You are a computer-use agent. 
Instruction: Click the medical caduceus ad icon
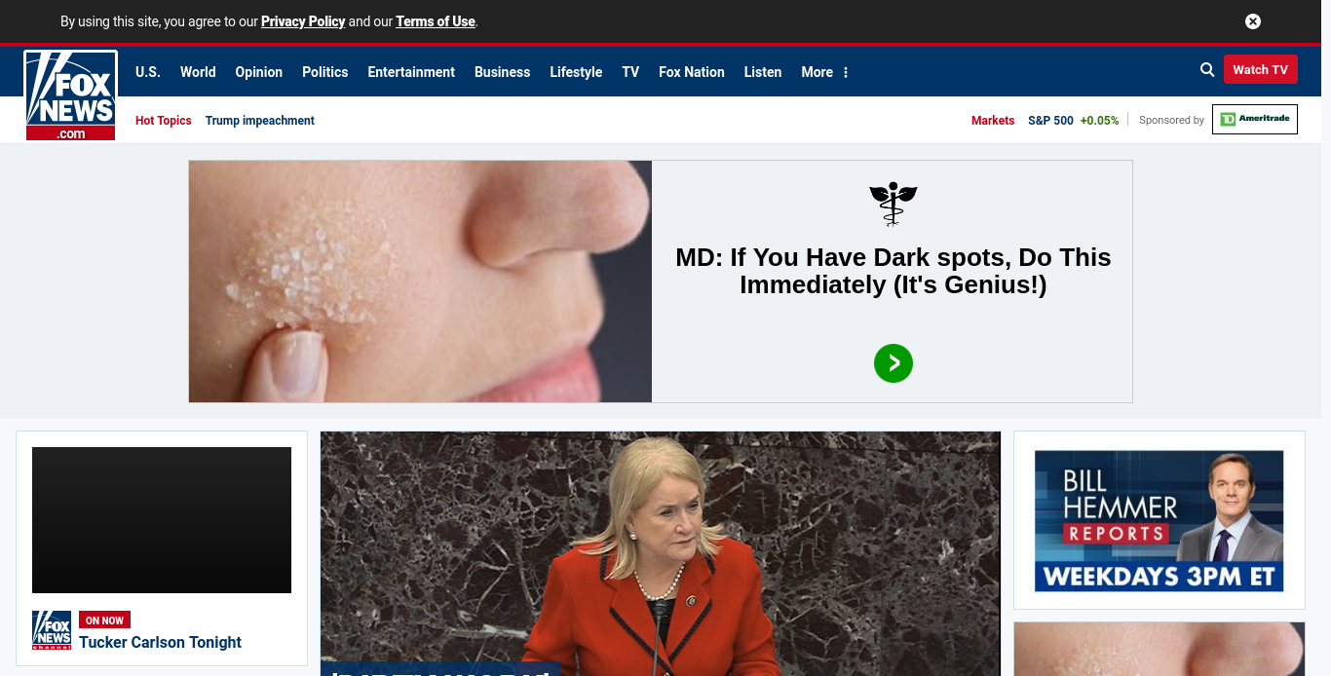pos(893,204)
